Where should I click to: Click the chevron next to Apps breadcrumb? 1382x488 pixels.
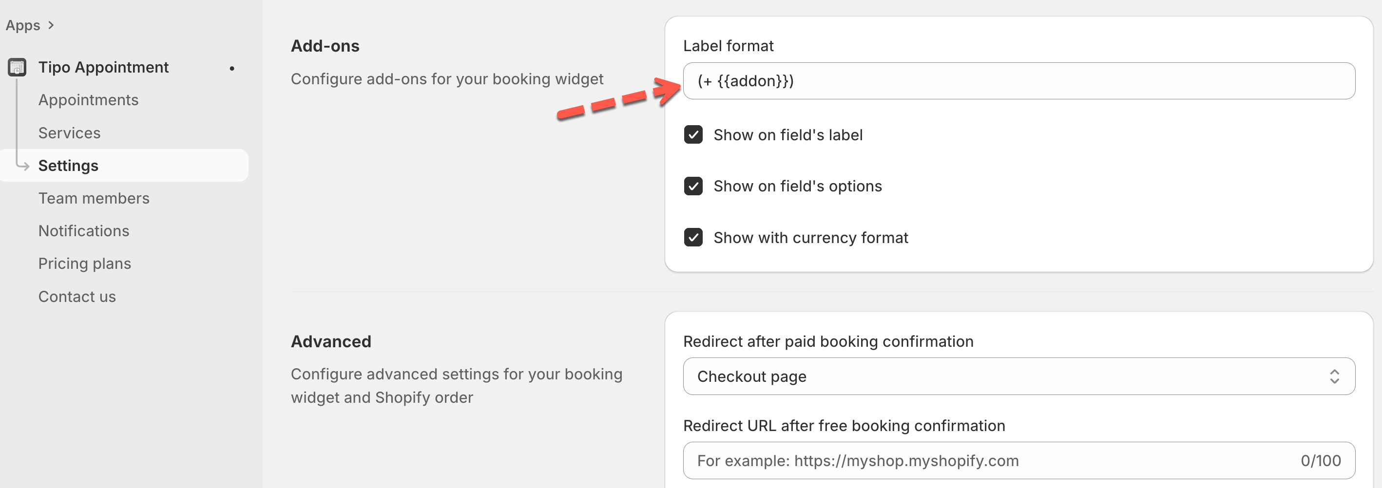(x=51, y=25)
